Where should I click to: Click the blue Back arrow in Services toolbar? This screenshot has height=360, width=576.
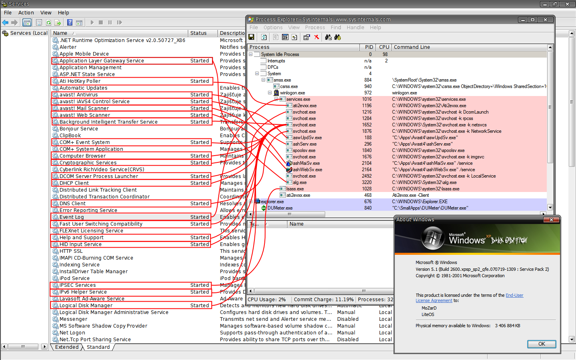[x=6, y=23]
